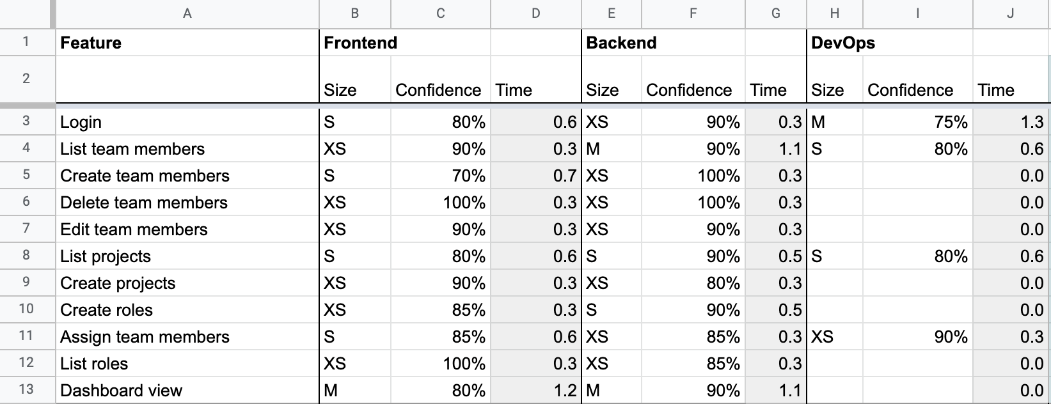
Task: Select column J header
Action: point(1011,13)
